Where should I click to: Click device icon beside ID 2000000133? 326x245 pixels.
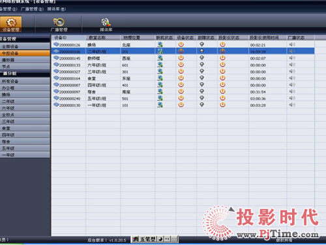click(56, 65)
